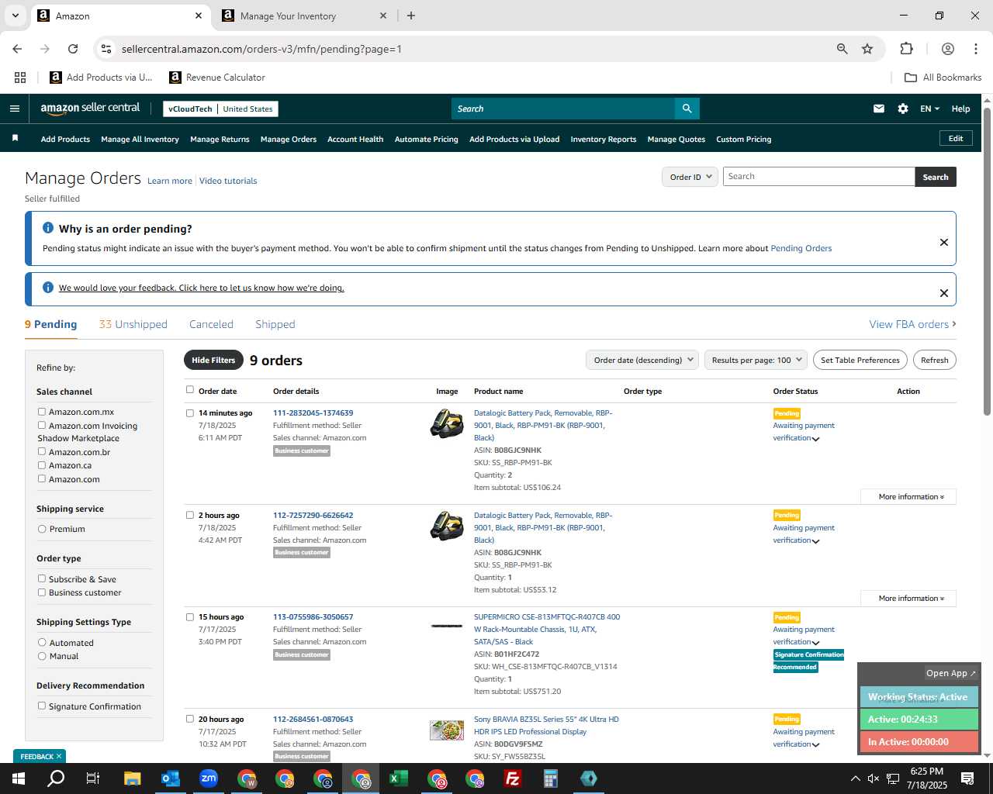Screen dimensions: 993x794
Task: Check the Subscribe & Save filter
Action: coord(42,578)
